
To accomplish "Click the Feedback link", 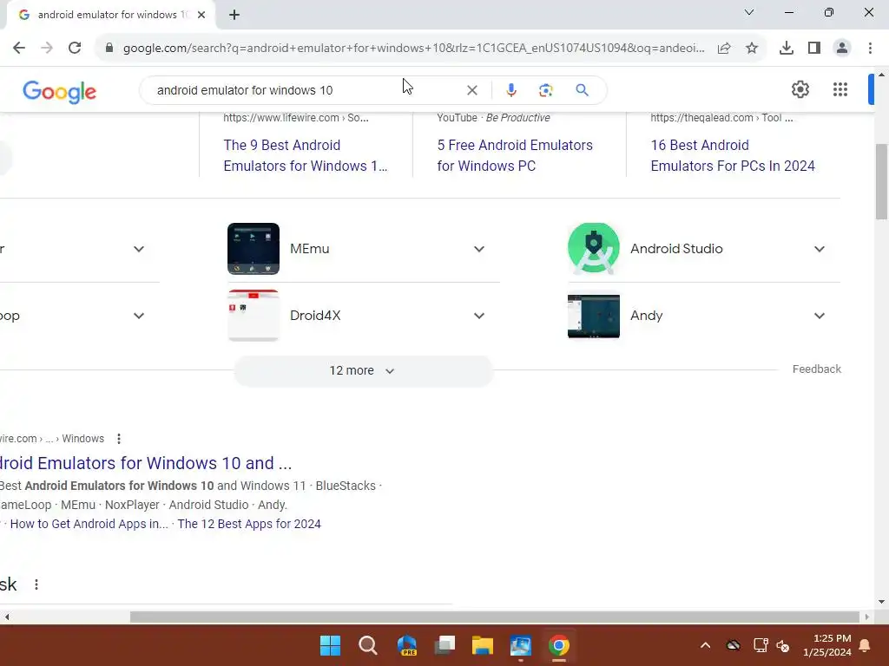I will point(816,369).
